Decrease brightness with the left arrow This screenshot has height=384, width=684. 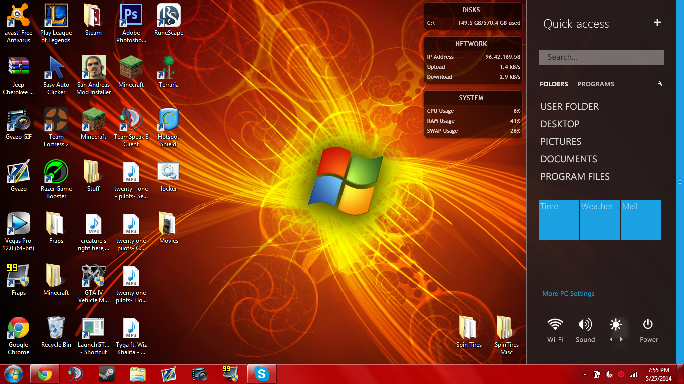click(611, 339)
